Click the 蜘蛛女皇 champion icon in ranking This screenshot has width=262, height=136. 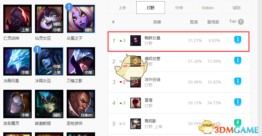coord(136,41)
